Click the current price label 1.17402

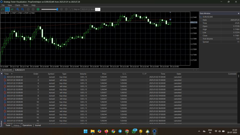pos(194,22)
